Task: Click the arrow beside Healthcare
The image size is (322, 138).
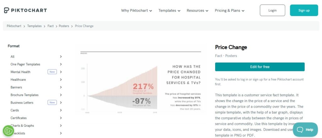Action: (x=61, y=79)
